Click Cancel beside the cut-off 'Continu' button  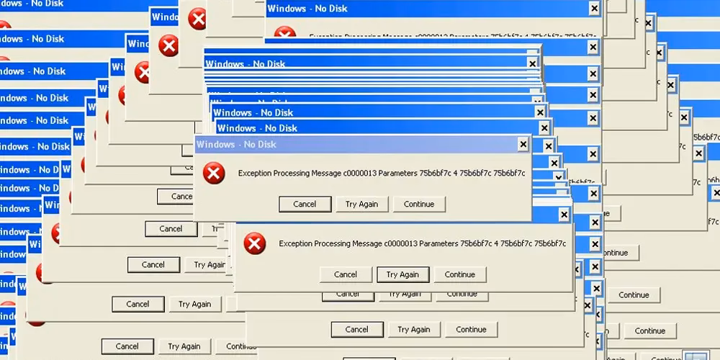pos(127,346)
